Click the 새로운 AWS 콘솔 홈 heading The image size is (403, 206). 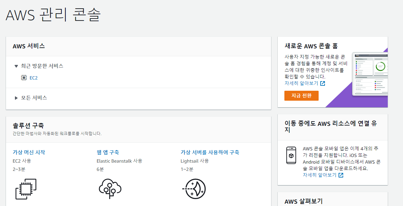click(311, 46)
